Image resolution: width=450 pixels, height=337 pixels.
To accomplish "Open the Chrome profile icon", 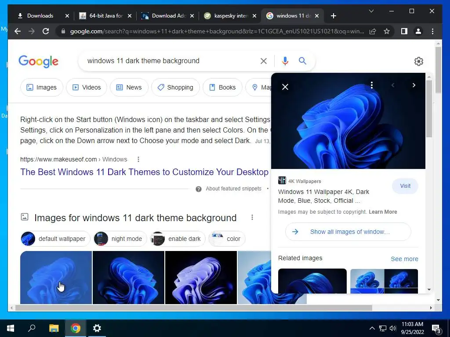I will pyautogui.click(x=418, y=31).
